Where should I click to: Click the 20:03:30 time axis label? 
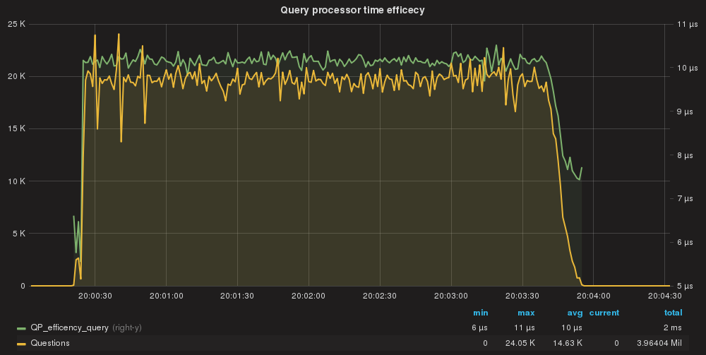522,296
